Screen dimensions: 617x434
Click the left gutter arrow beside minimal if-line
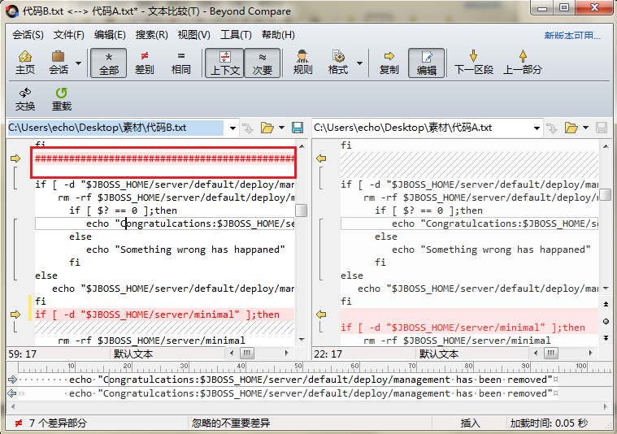15,315
